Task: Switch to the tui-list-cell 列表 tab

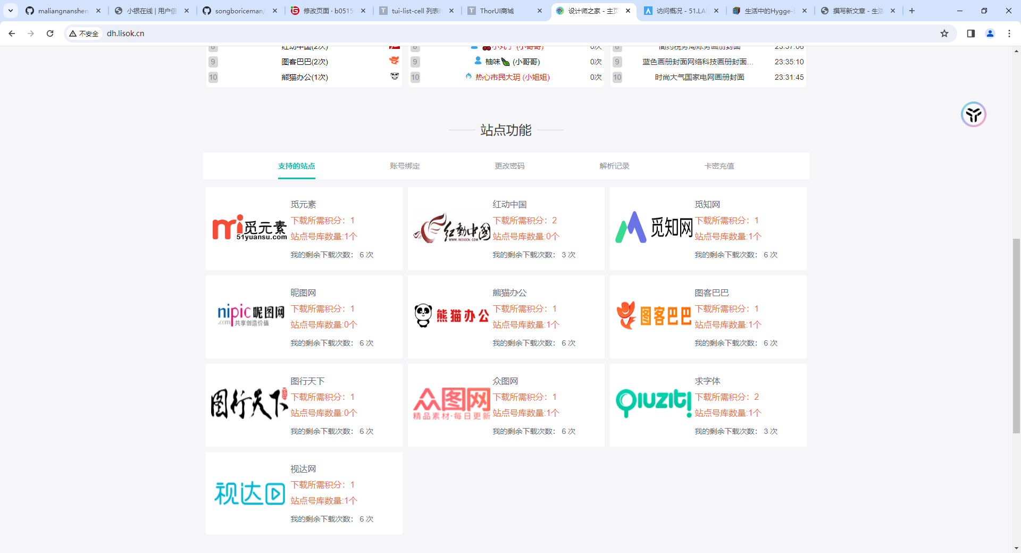Action: 416,11
